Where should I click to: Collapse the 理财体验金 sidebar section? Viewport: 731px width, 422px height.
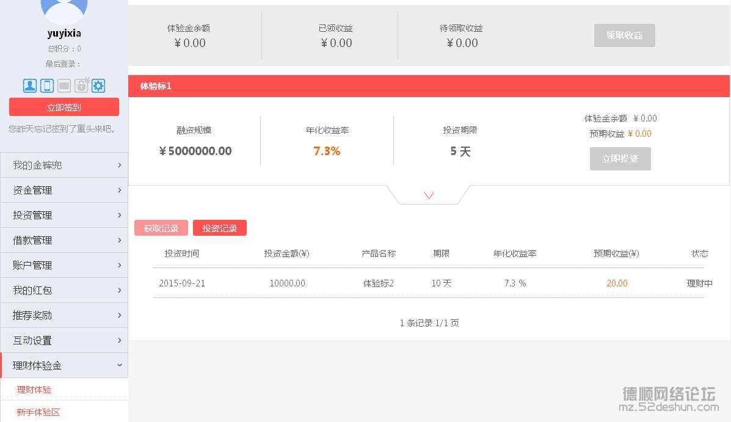click(x=64, y=365)
